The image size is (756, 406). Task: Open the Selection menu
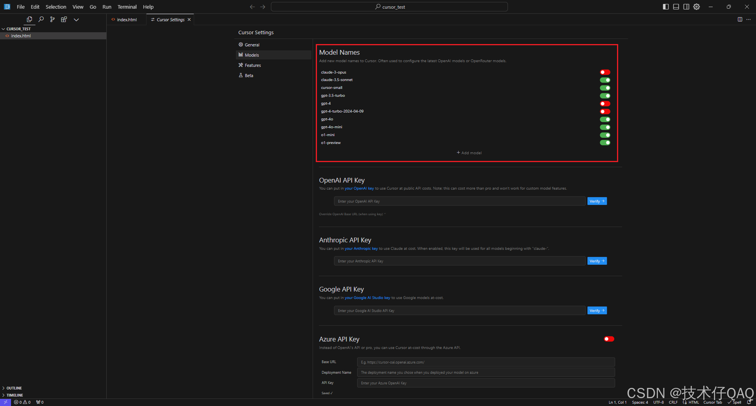[56, 7]
